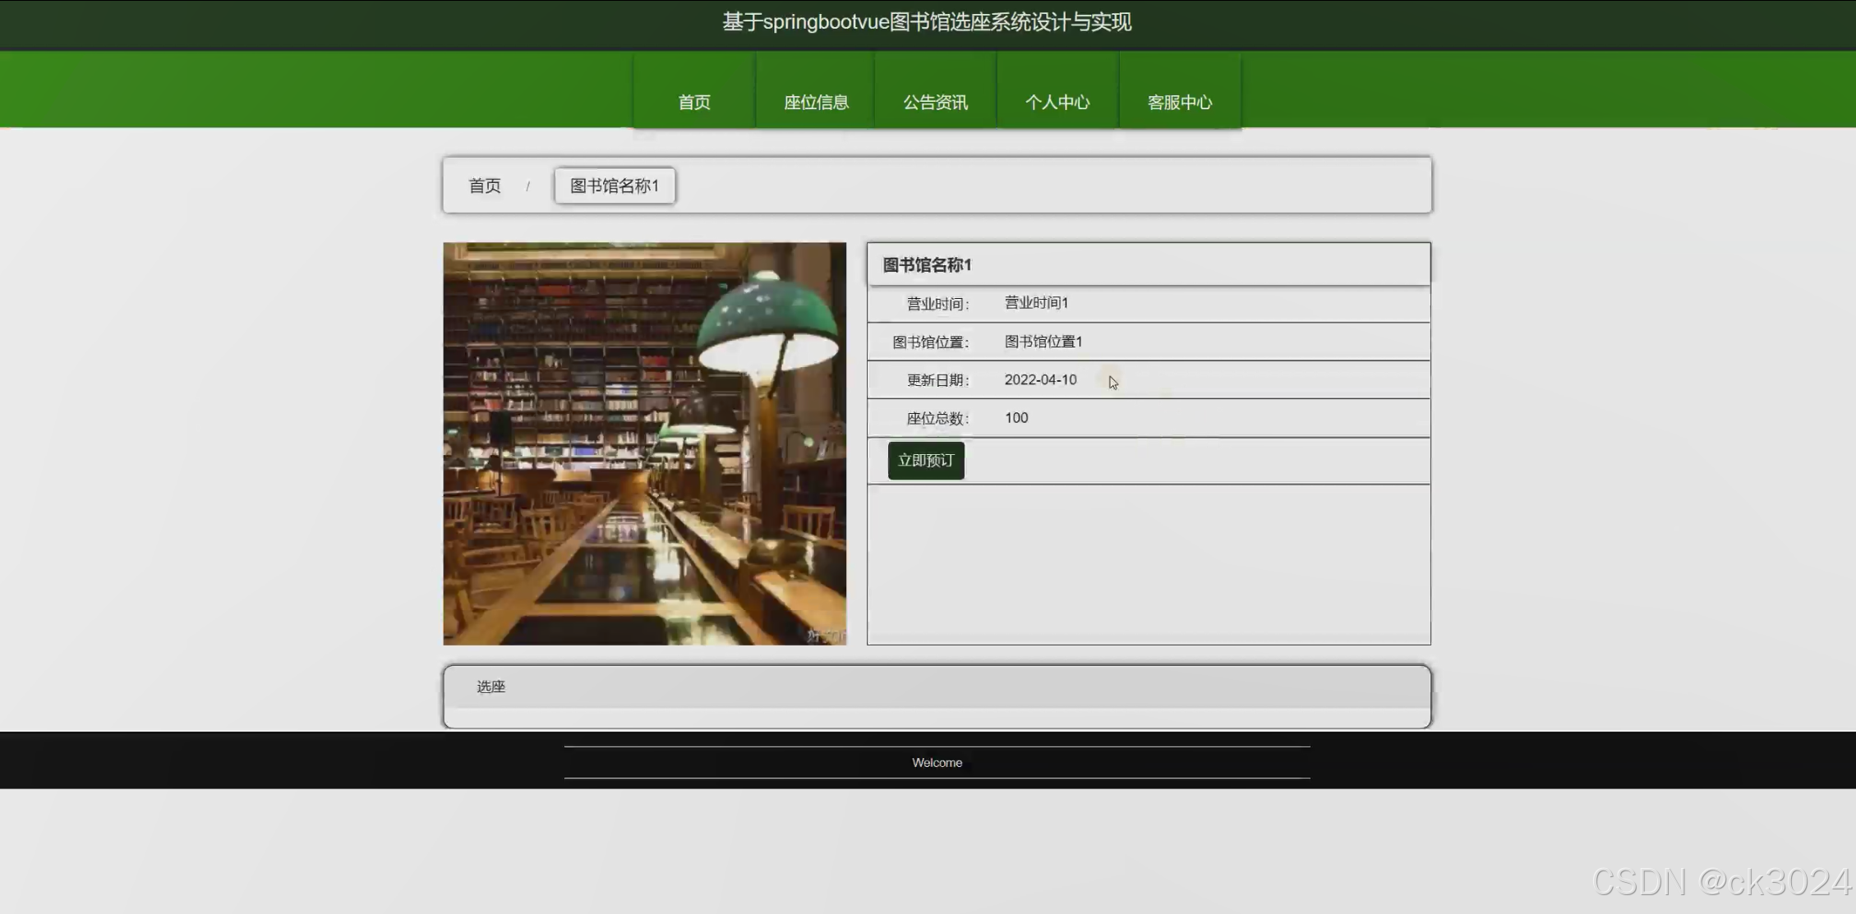
Task: Open 客服中心 navigation item
Action: 1180,102
